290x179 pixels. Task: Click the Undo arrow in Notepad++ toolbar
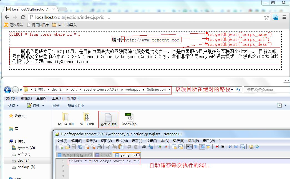[129, 147]
